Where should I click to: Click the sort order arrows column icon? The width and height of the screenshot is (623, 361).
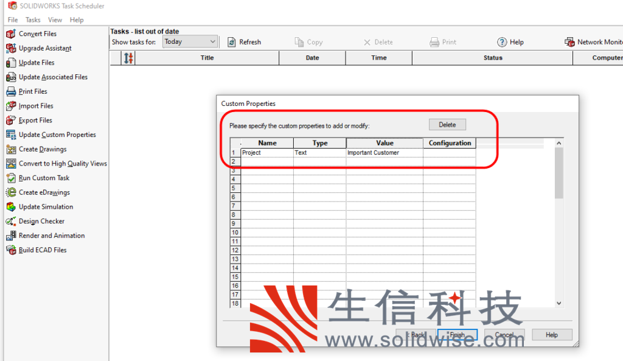coord(128,58)
